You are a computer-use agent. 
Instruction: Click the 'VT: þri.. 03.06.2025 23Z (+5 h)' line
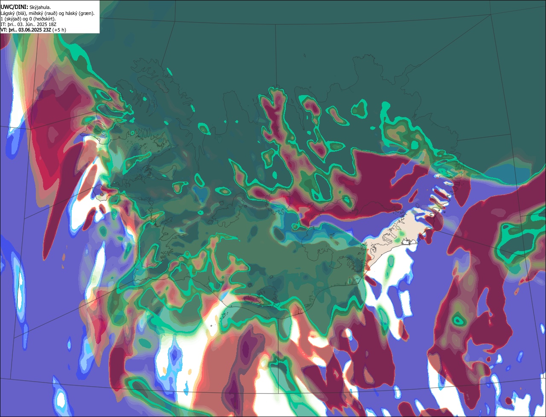coord(33,30)
